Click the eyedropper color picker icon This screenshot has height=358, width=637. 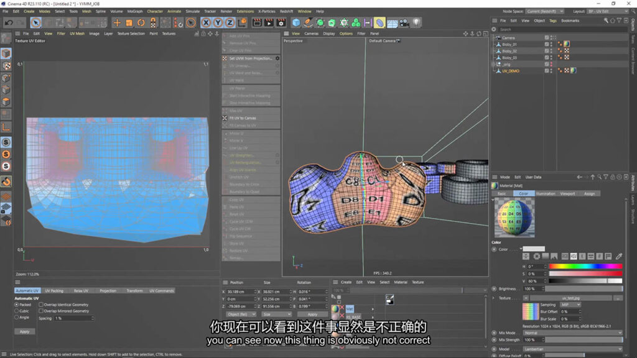tap(619, 256)
